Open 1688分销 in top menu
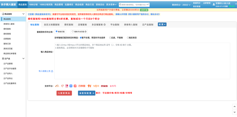 click(33, 5)
